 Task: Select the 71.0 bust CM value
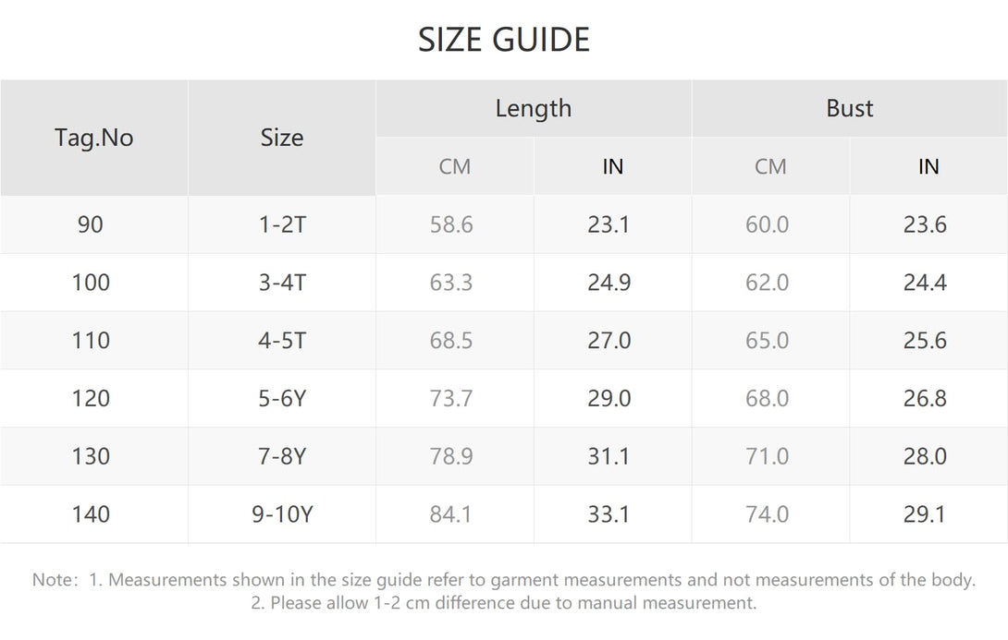pyautogui.click(x=767, y=456)
